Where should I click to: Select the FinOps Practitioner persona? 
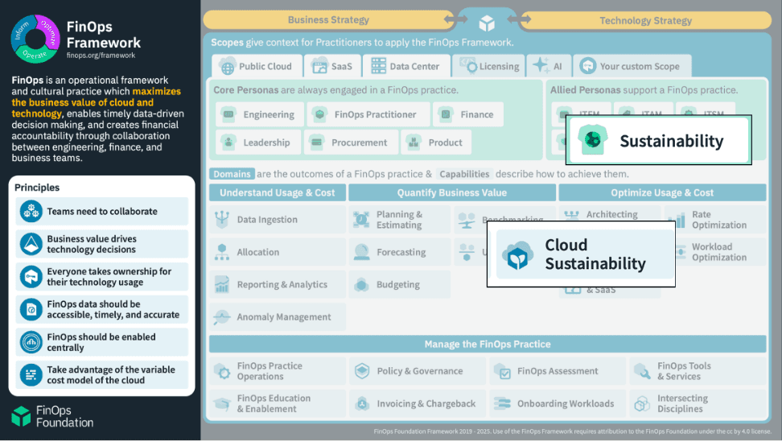[x=368, y=114]
